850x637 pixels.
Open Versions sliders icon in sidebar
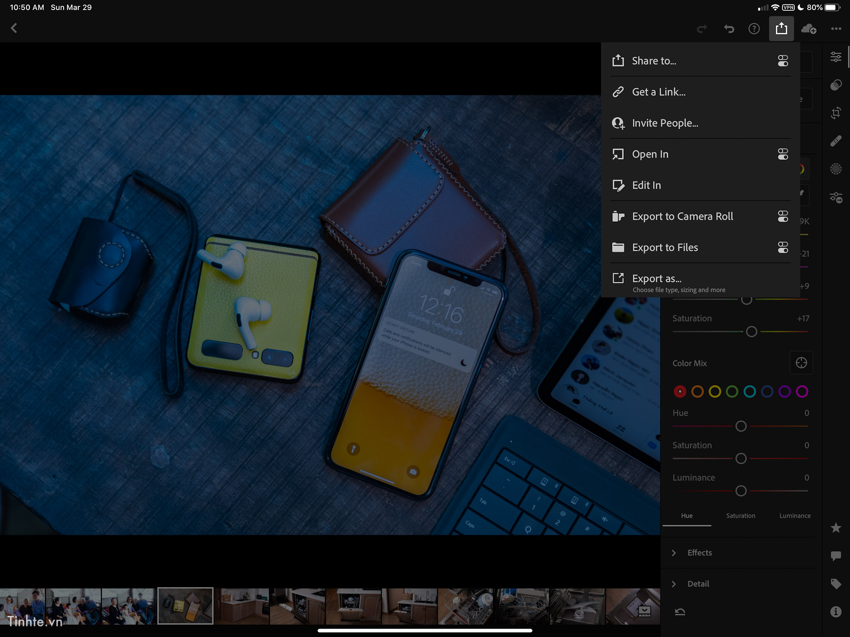tap(836, 197)
